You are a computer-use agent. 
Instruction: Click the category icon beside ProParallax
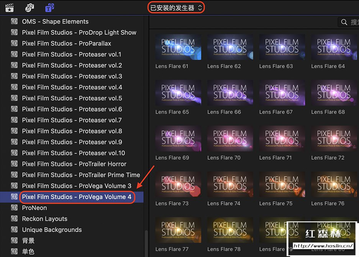point(14,43)
